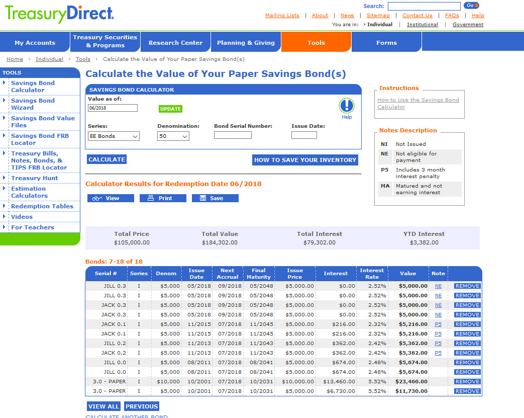This screenshot has width=524, height=418.
Task: Click the VIEW ALL button
Action: click(103, 406)
